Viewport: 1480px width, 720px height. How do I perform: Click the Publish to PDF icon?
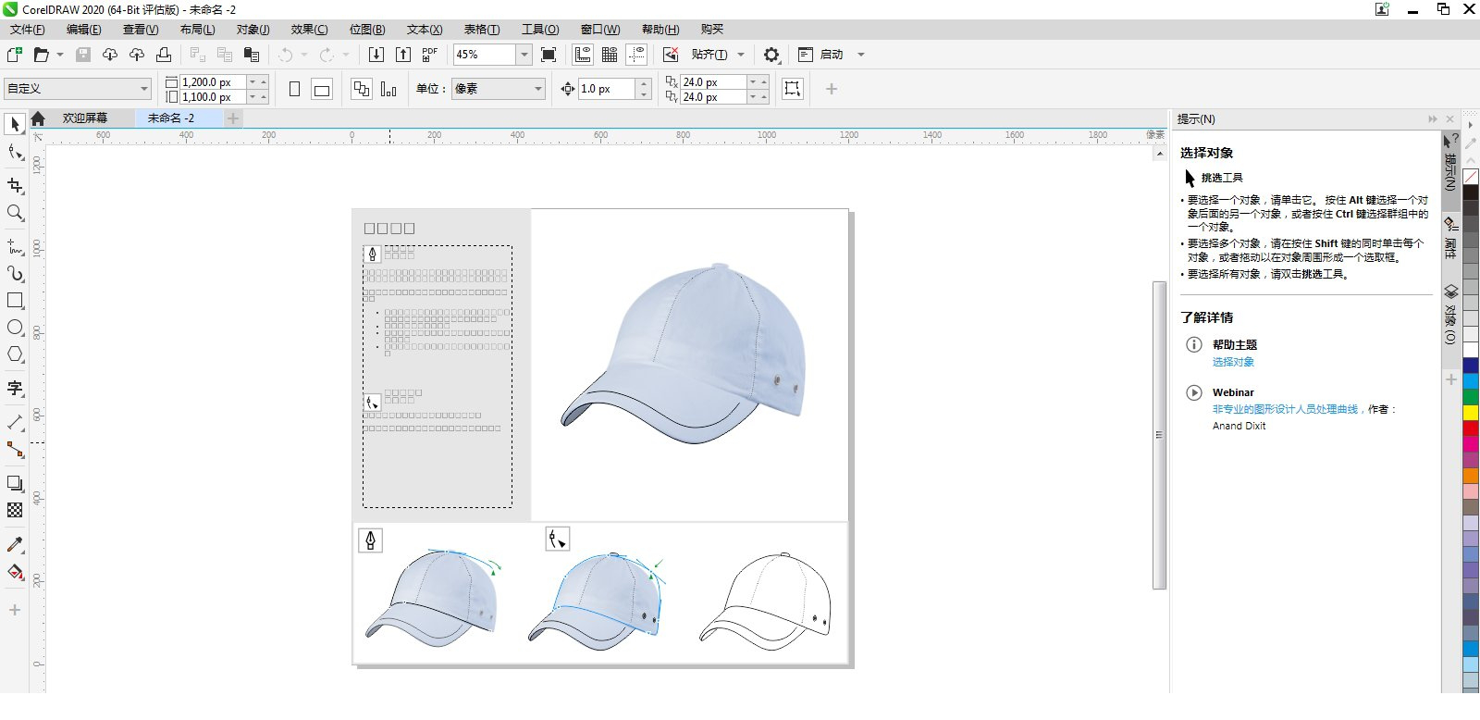point(430,55)
